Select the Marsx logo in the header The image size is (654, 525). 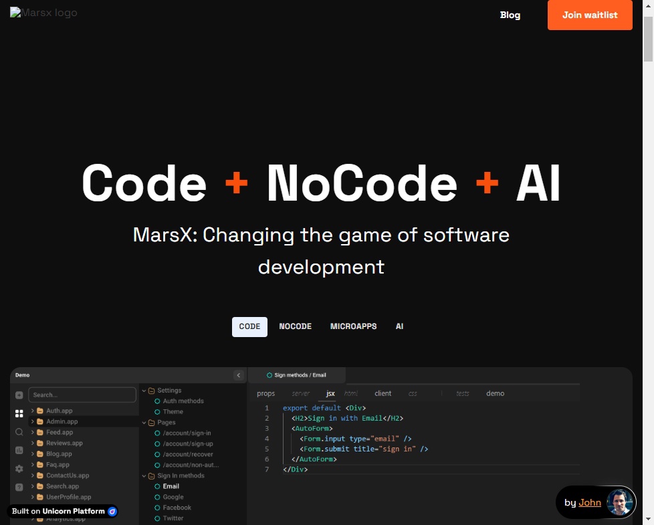pos(43,12)
